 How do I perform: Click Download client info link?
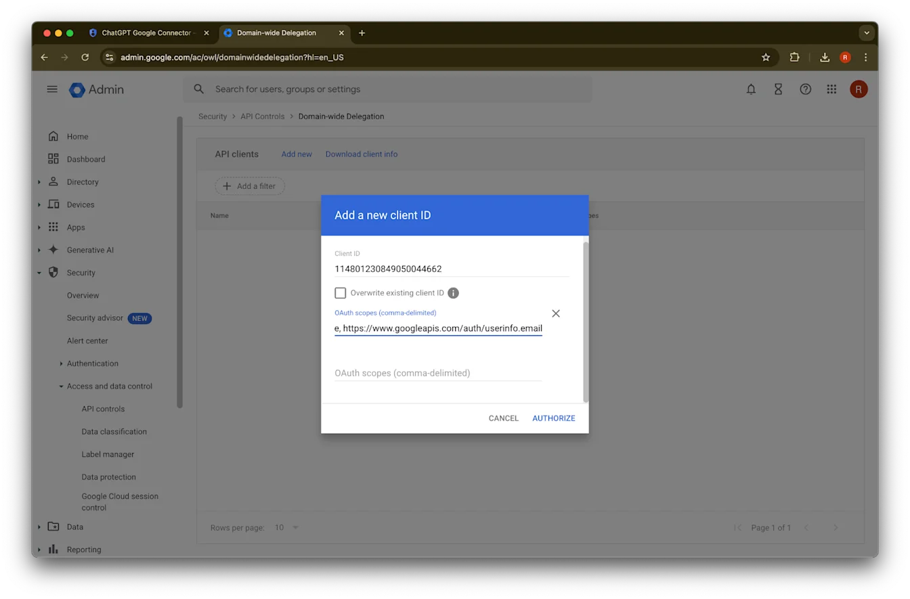[x=362, y=154]
